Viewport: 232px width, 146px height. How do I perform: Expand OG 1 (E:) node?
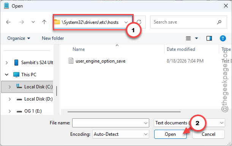[9, 111]
